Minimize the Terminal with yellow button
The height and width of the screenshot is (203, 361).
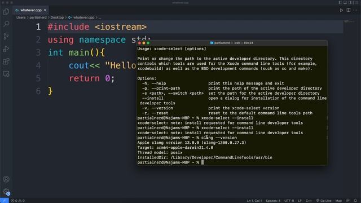[x=144, y=43]
